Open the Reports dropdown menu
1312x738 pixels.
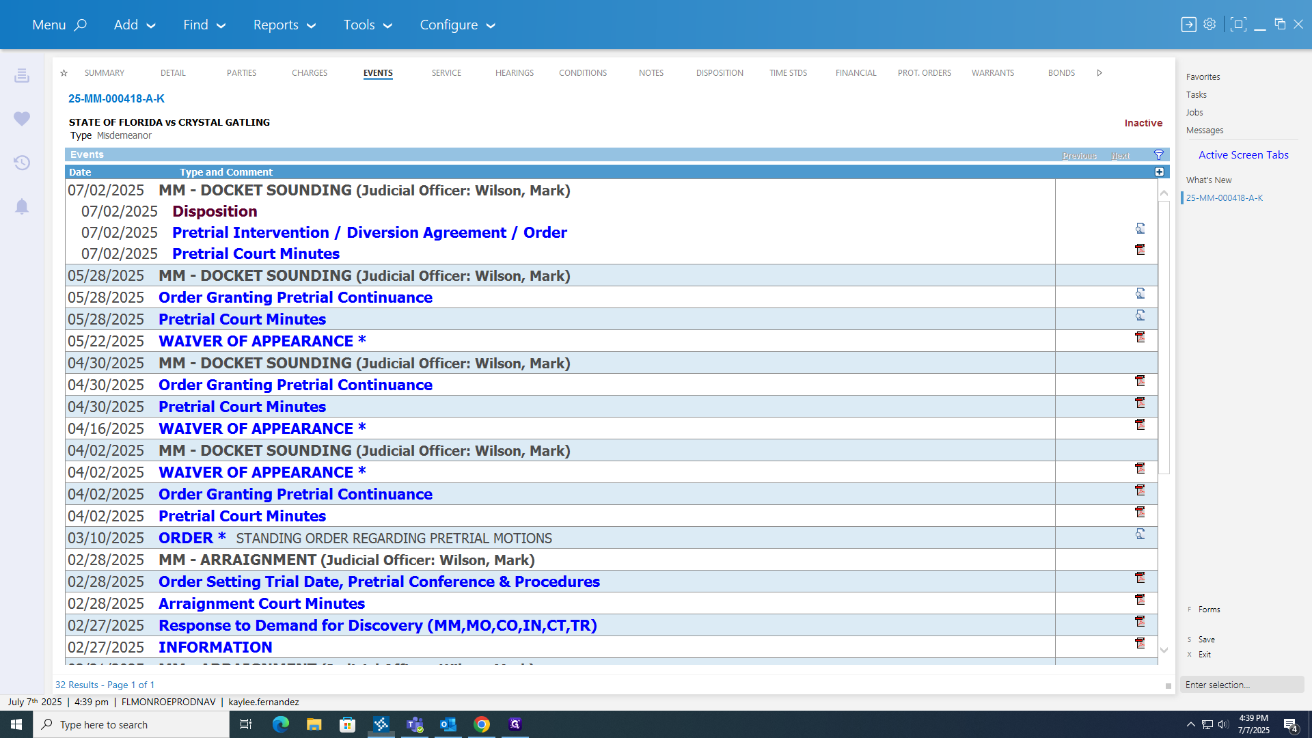click(x=284, y=25)
